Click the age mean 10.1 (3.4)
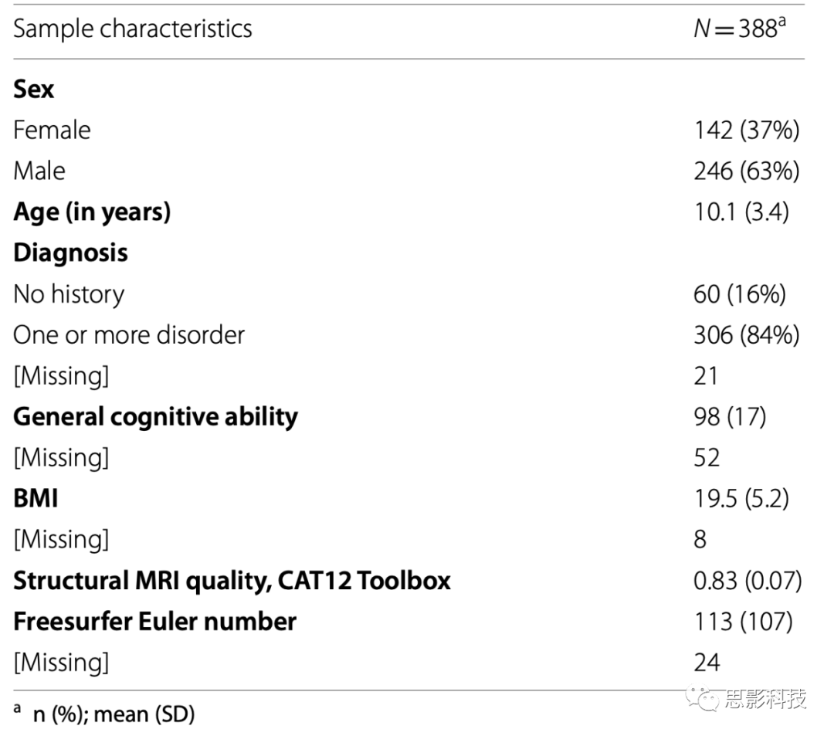Viewport: 834px width, 736px height. click(x=741, y=212)
